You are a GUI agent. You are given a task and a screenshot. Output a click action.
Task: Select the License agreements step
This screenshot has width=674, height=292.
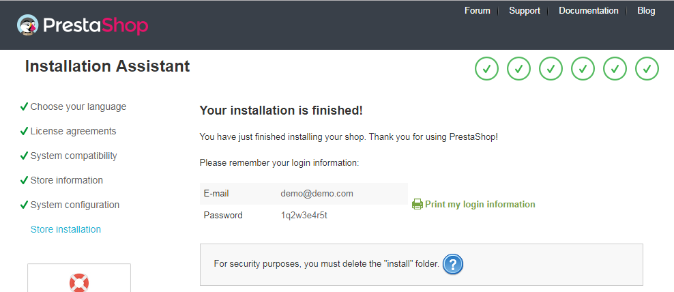[x=73, y=131]
